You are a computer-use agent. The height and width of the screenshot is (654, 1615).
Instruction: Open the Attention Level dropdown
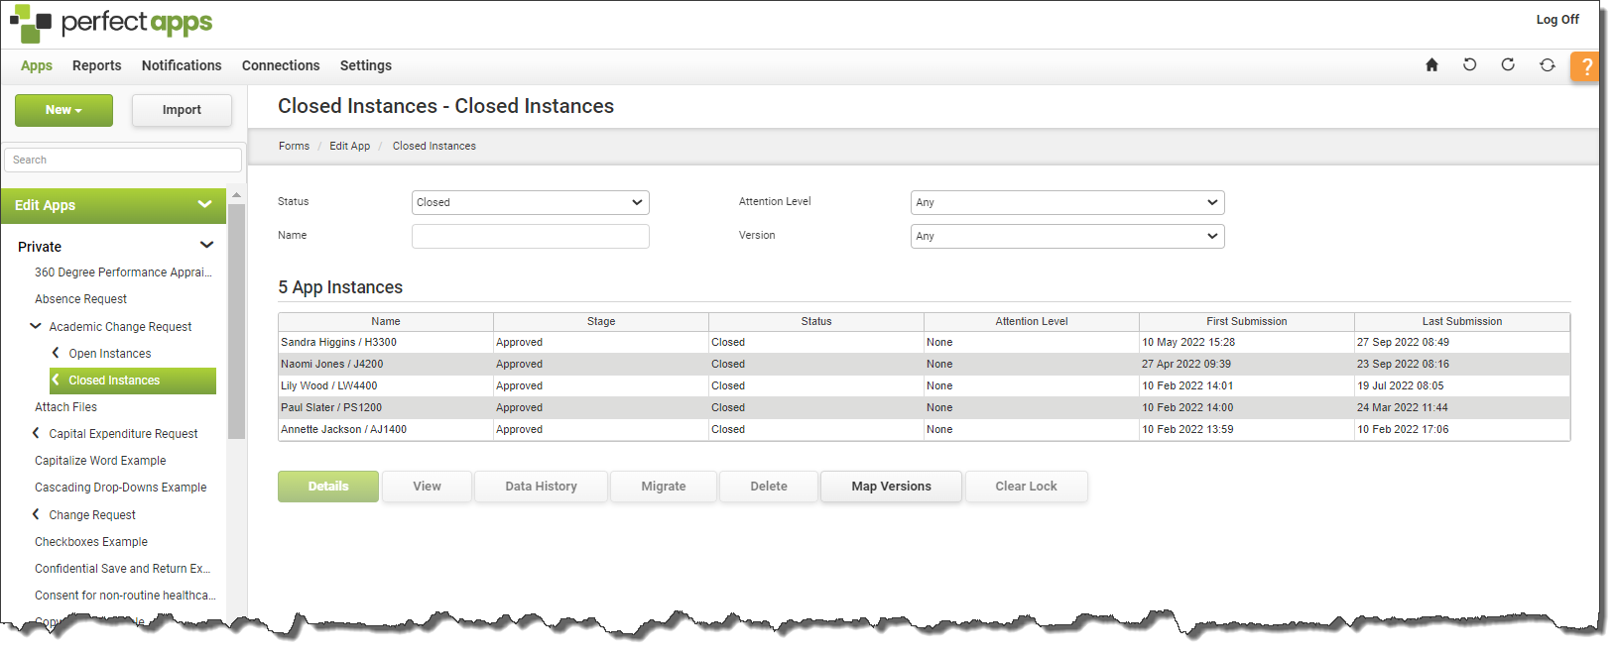click(1067, 202)
